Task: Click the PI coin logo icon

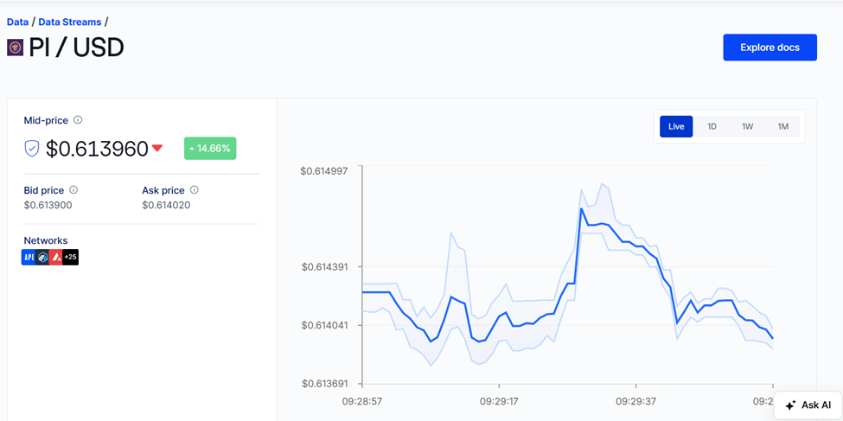Action: pyautogui.click(x=15, y=48)
